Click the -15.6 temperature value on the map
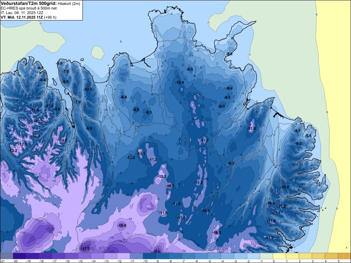Viewport: 351px width, 263px height. click(x=122, y=226)
